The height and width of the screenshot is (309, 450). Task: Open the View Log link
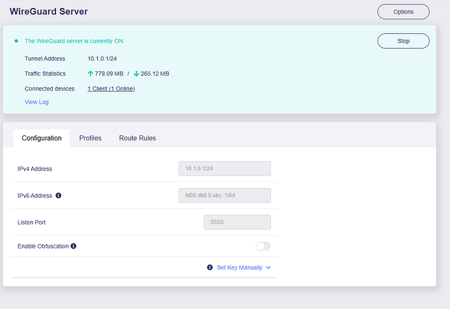click(37, 102)
